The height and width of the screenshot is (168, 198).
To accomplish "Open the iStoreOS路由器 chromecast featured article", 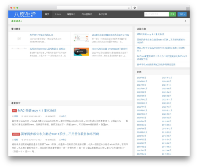I will 110,49.
